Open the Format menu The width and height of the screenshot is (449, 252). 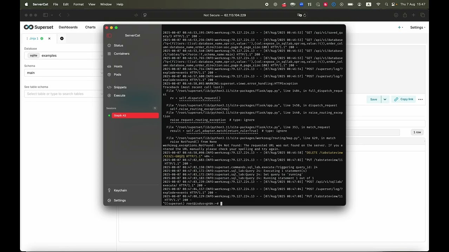[79, 4]
